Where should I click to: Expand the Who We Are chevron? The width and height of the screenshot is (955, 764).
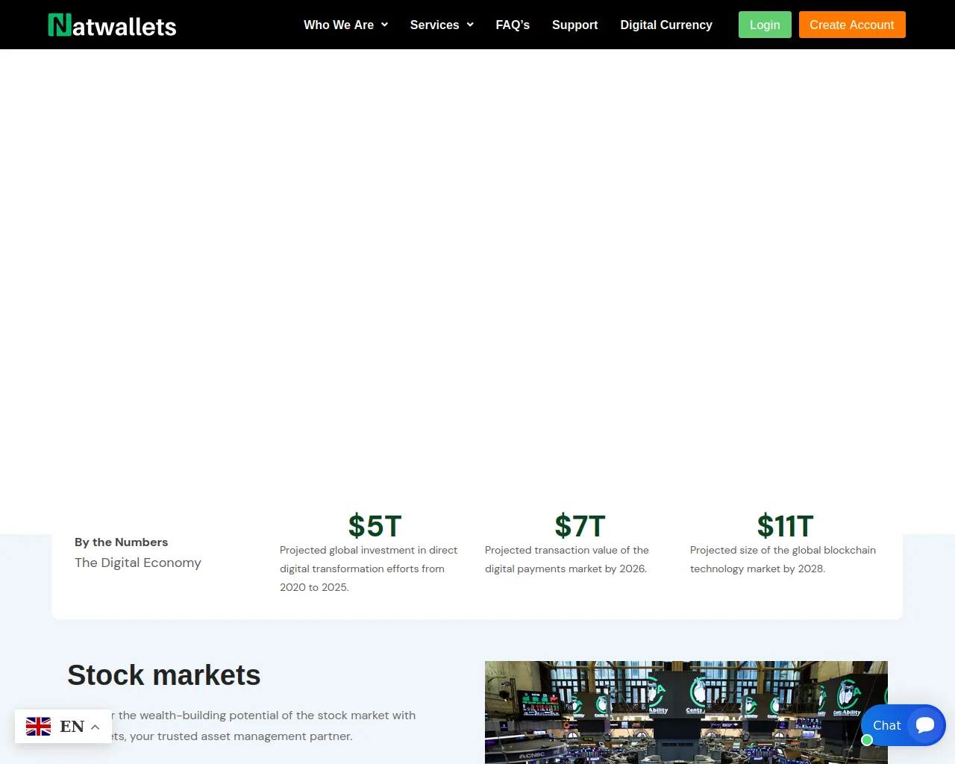pos(385,25)
